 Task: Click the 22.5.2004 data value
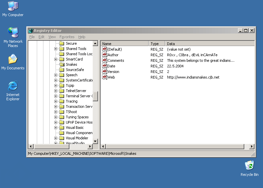[175, 66]
